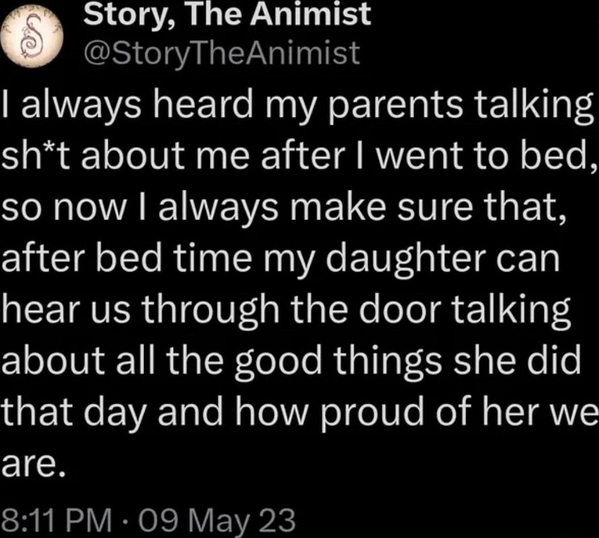Click the final word "are." of the tweet
The height and width of the screenshot is (538, 599).
32,466
